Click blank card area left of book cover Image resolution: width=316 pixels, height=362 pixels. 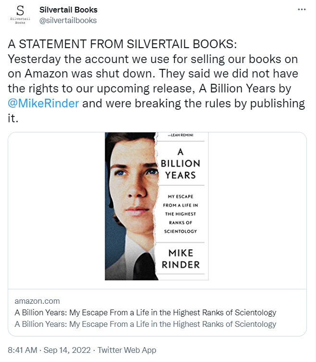[55, 210]
